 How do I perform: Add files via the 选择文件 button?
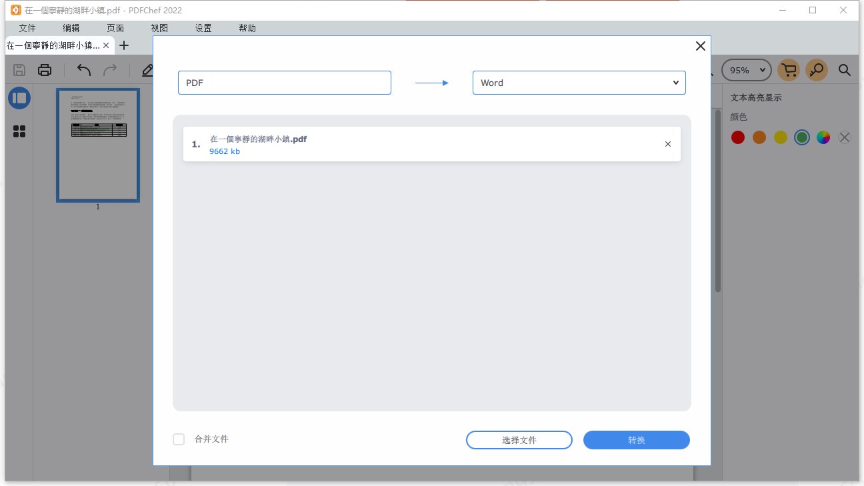(519, 440)
